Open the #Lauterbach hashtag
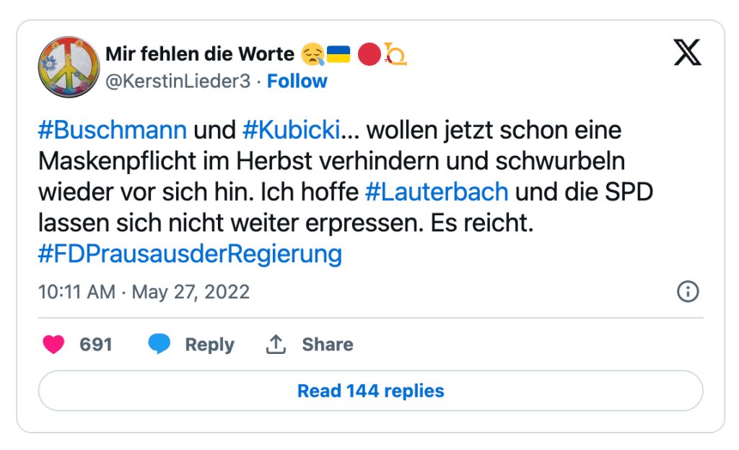This screenshot has height=450, width=739. 437,192
